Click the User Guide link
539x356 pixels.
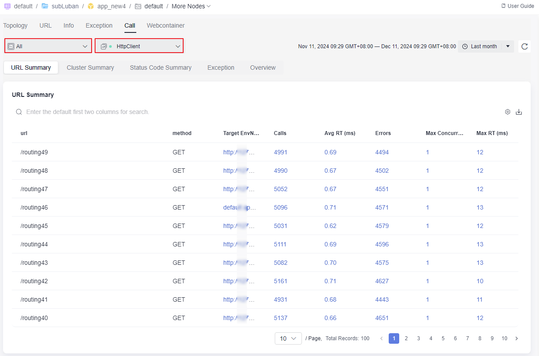(x=521, y=6)
